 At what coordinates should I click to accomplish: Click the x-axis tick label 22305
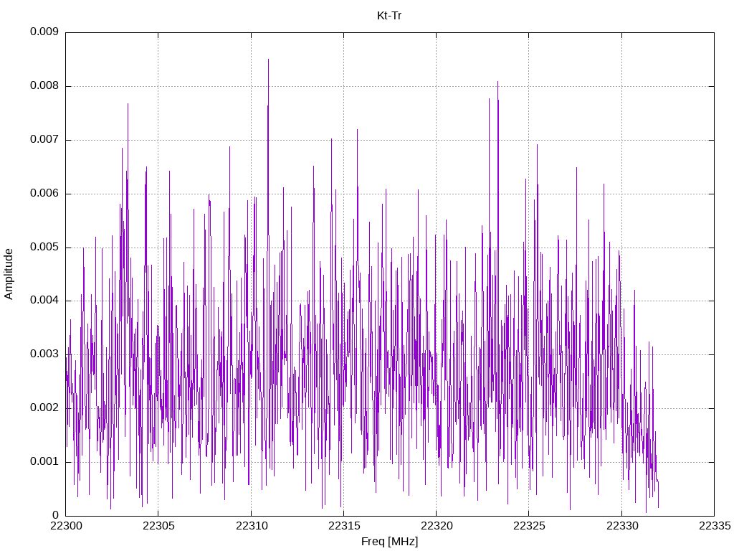click(158, 526)
